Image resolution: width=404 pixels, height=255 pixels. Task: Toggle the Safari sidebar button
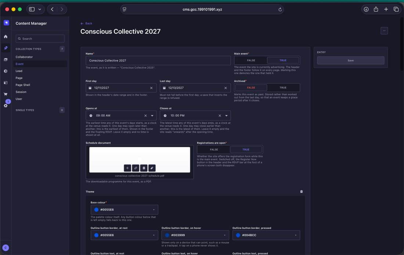[32, 9]
